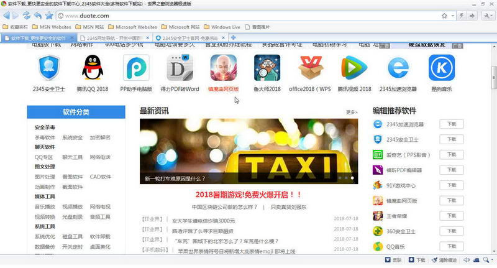Click 清除痕迹 in the status bar
Screen dimensions: 497x268
[444, 260]
